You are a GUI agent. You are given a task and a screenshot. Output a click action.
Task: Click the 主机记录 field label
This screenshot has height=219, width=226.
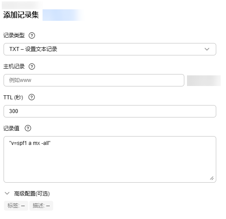coord(14,66)
